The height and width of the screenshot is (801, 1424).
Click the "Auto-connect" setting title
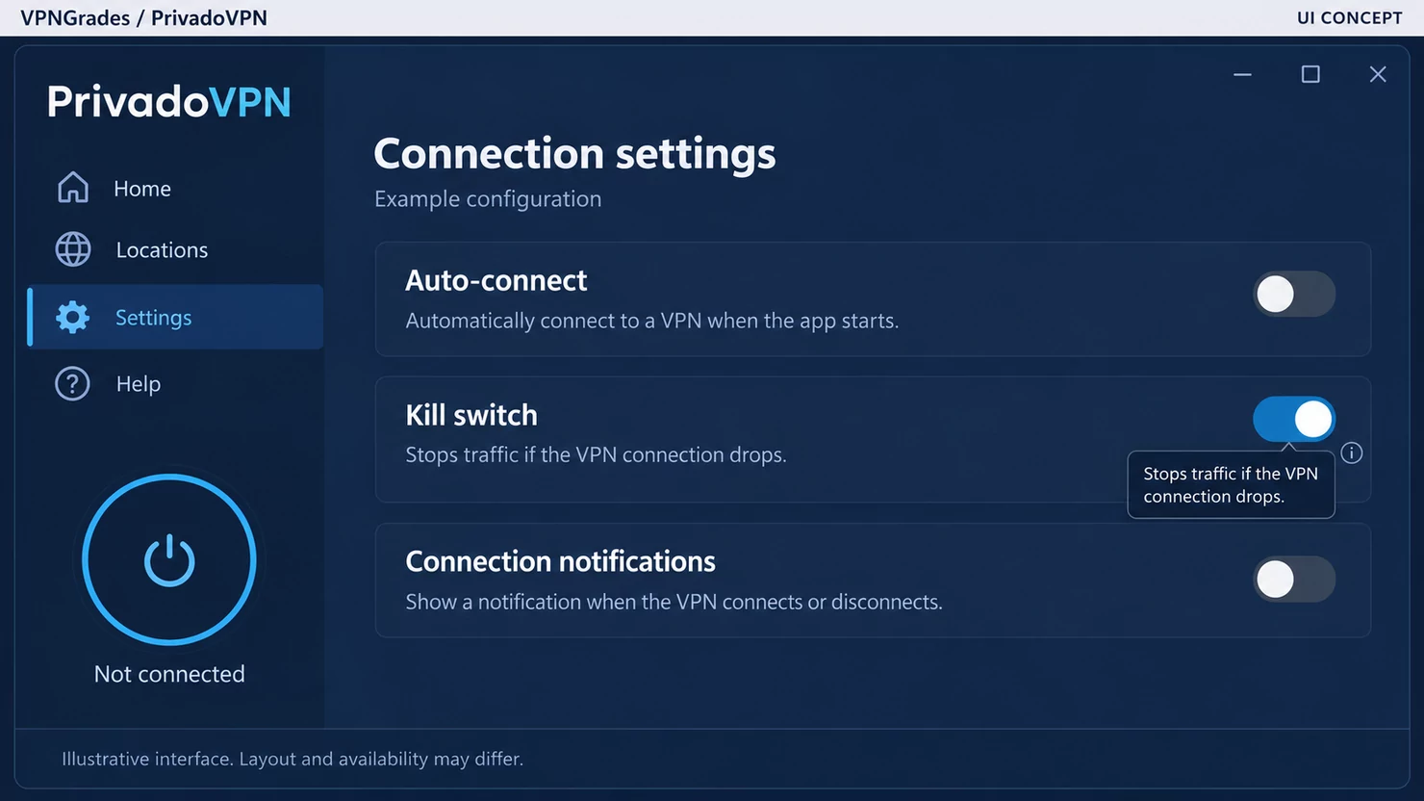coord(496,280)
